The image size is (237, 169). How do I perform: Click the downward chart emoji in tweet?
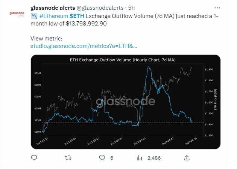coord(34,16)
